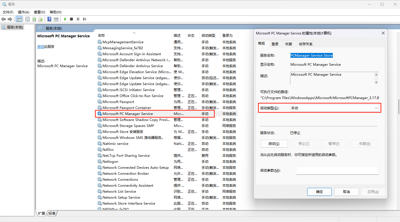Viewport: 400px width, 222px height.
Task: Switch to 扩展 tab at the bottom
Action: coord(42,213)
